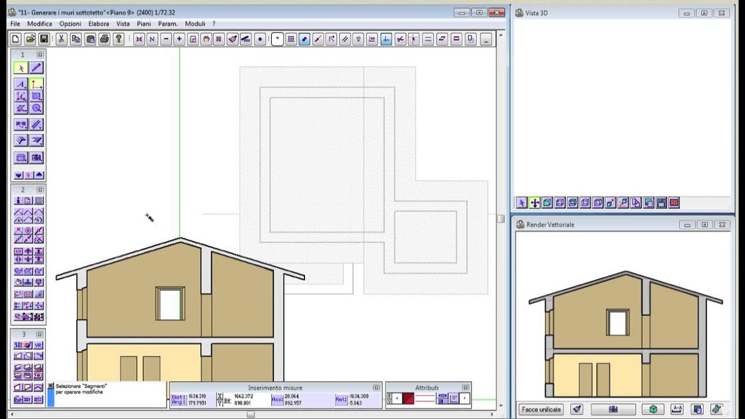The image size is (745, 419).
Task: Print drawing using printer icon
Action: (x=104, y=39)
